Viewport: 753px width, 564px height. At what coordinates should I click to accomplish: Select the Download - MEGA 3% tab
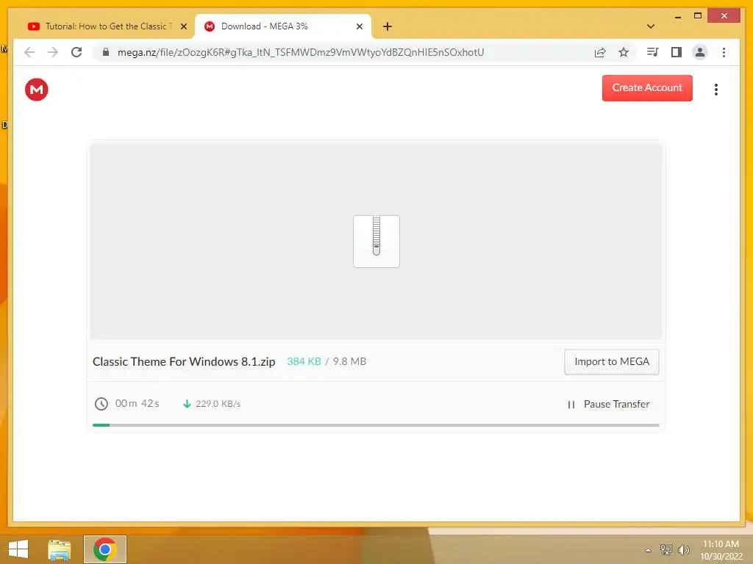pyautogui.click(x=282, y=26)
